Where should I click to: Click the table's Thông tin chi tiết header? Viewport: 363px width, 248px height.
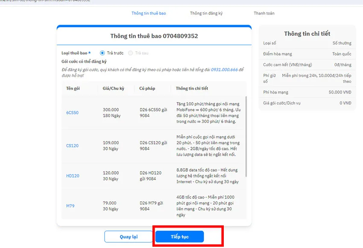(192, 88)
